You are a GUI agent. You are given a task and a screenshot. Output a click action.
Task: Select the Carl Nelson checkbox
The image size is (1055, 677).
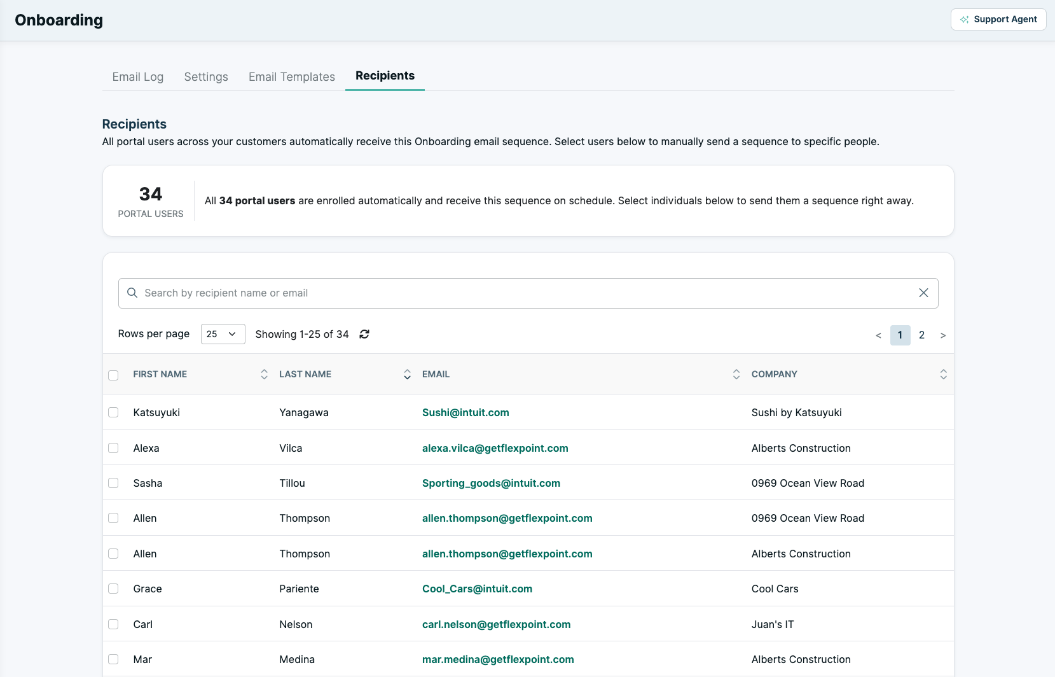[113, 624]
